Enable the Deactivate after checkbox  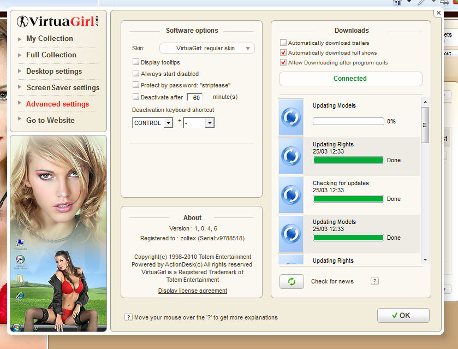136,97
